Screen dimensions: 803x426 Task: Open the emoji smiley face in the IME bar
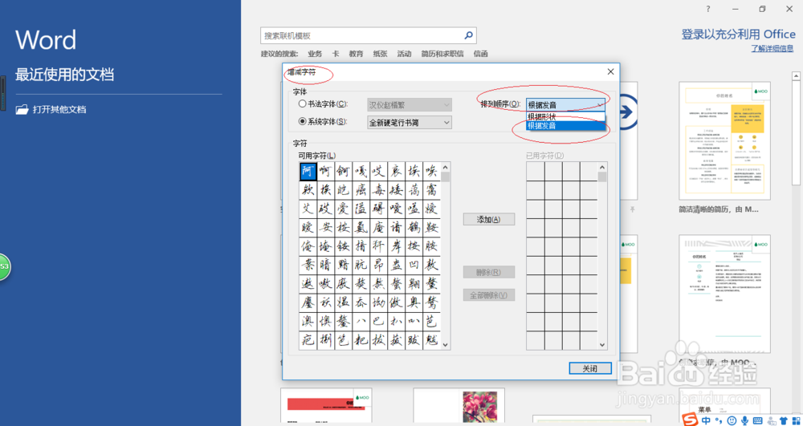pos(731,420)
